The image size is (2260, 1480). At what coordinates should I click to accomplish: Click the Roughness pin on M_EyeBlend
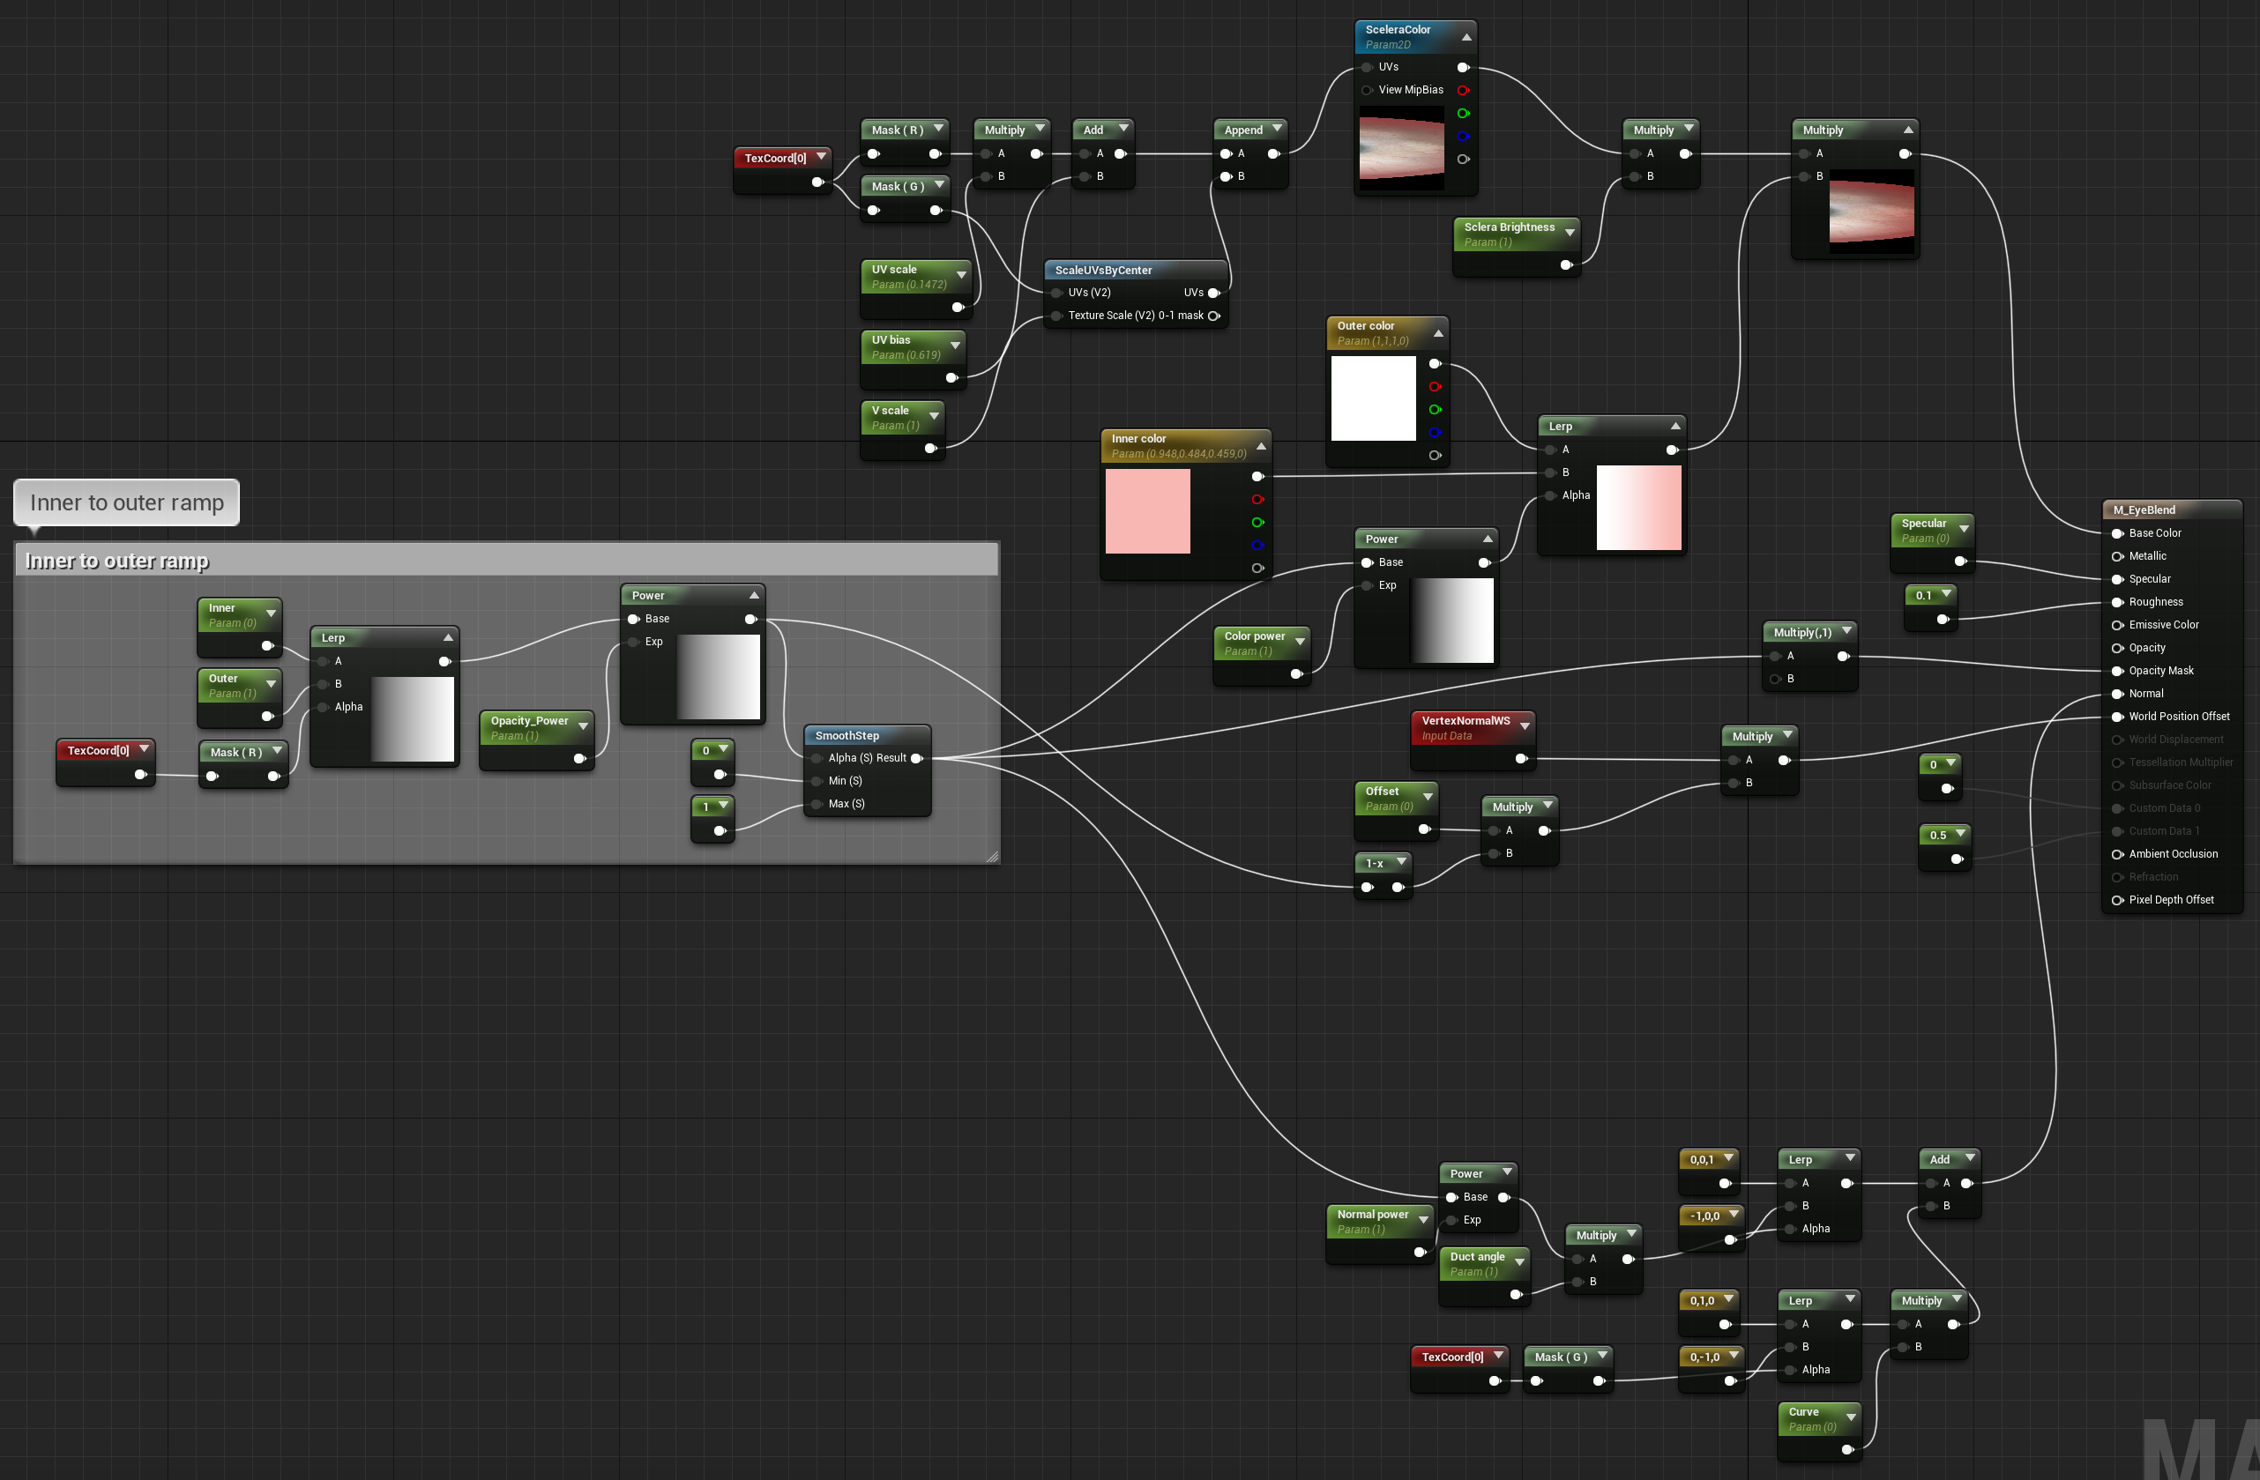(x=2116, y=602)
